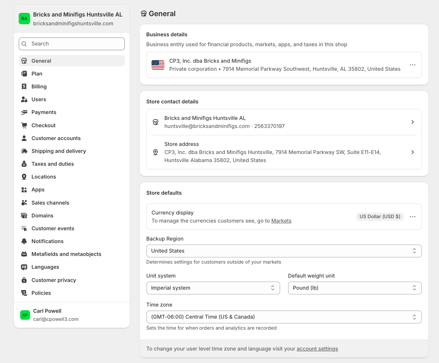The height and width of the screenshot is (363, 439).
Task: Click the Sales channels icon
Action: [24, 203]
